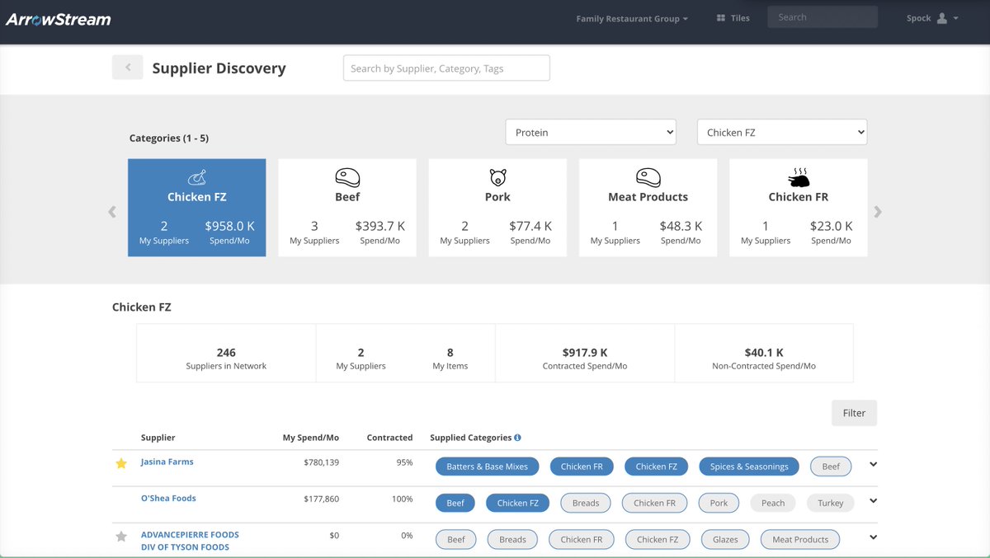Screen dimensions: 990x558
Task: Expand the O'Shea Foods row
Action: point(874,501)
